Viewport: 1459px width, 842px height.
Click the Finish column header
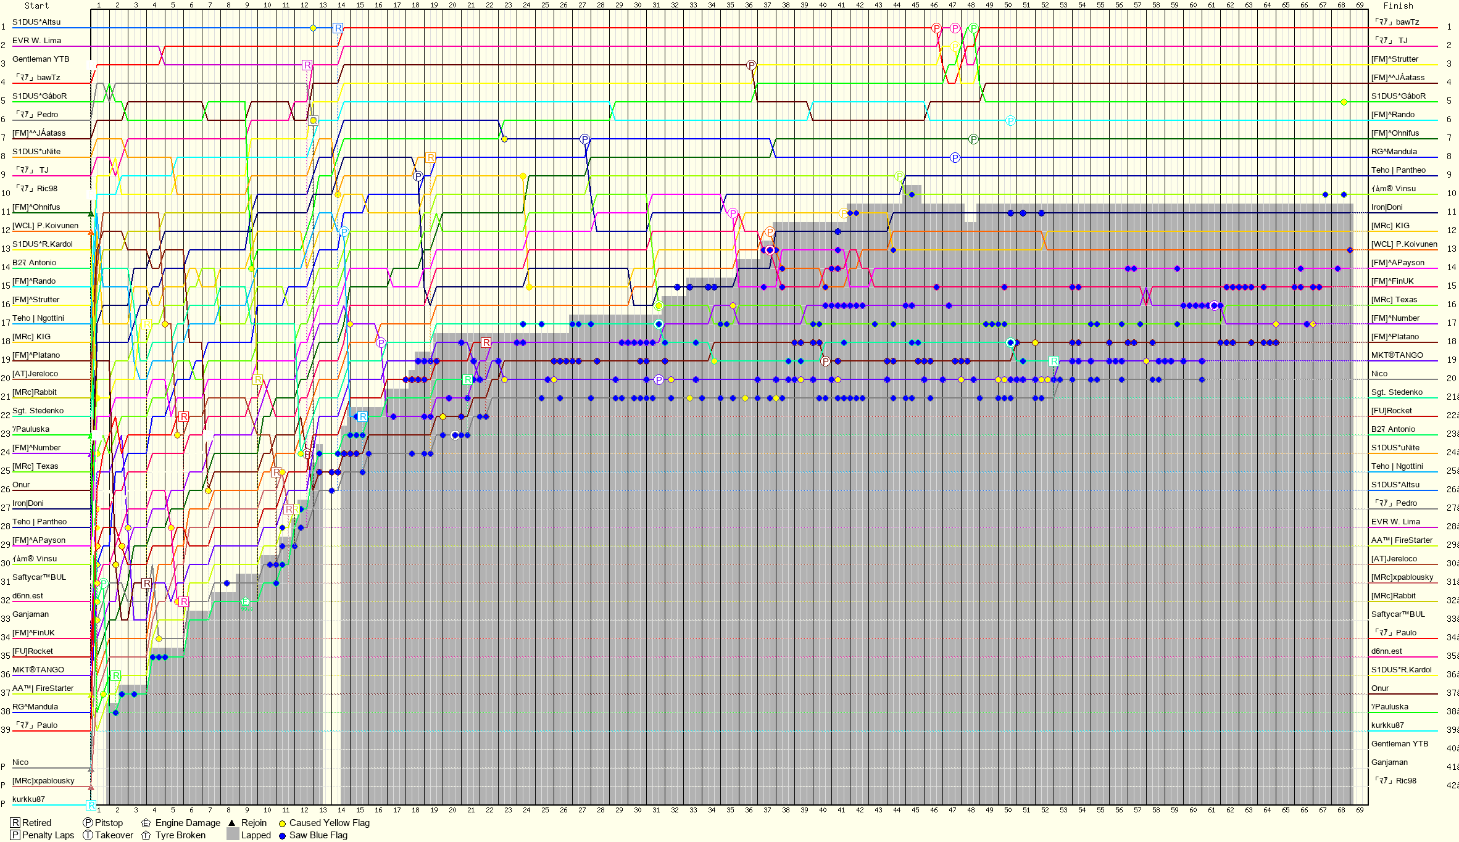tap(1398, 6)
